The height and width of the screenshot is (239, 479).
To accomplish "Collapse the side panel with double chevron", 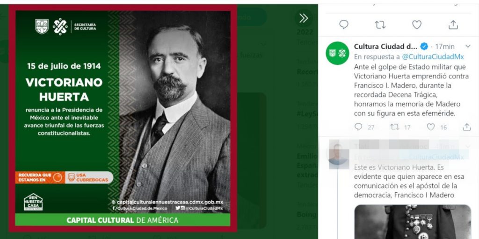I will (304, 18).
